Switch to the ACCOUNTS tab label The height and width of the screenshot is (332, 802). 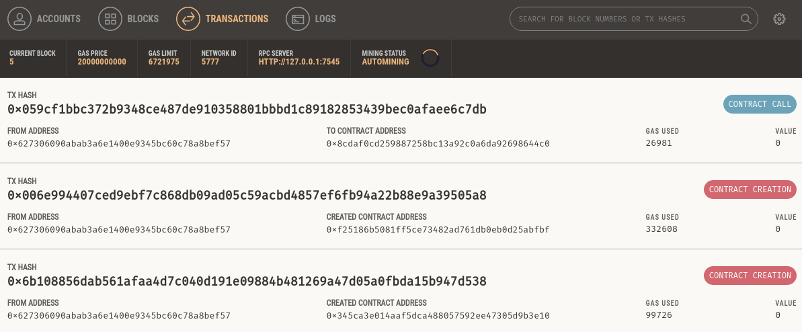[58, 19]
